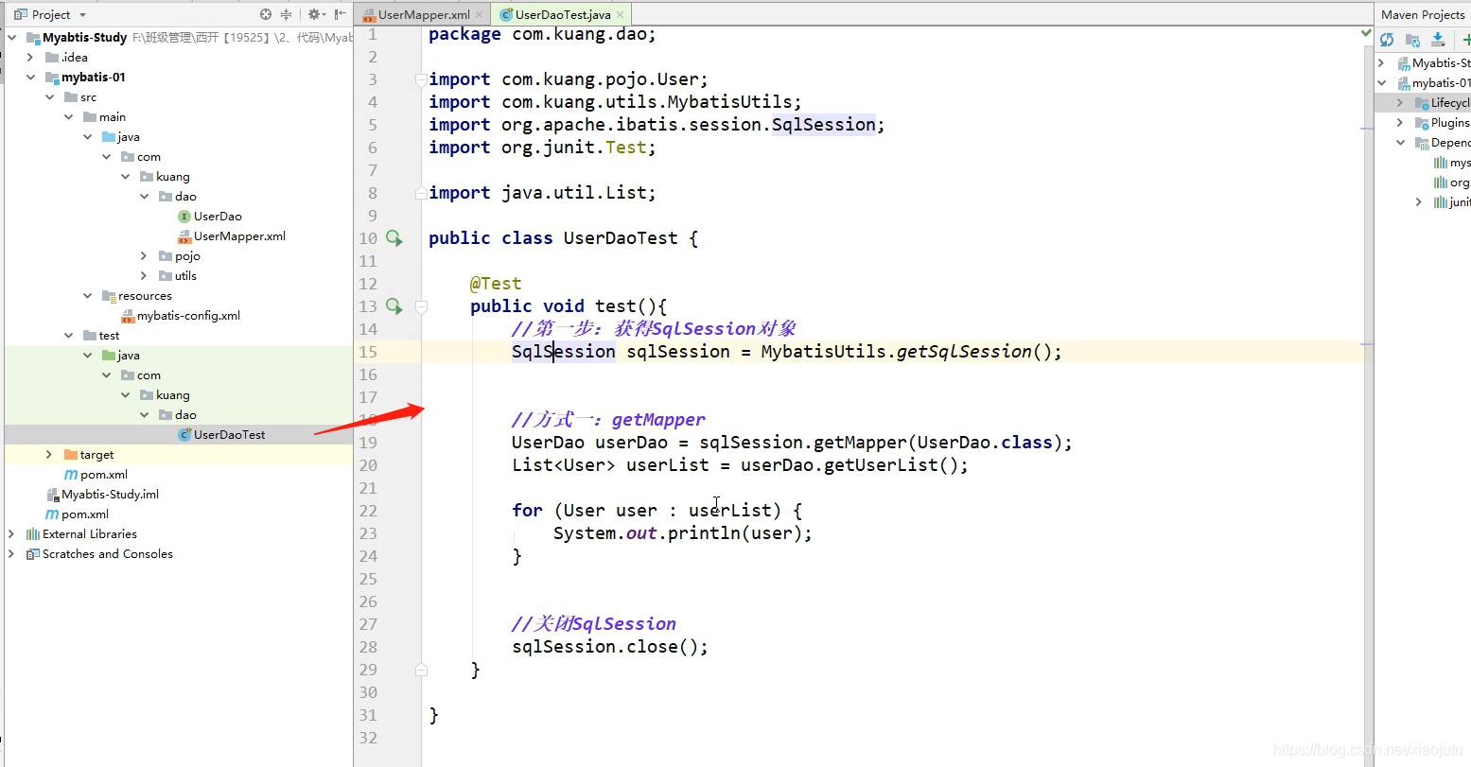Screen dimensions: 1471x767
Task: Expand the target folder
Action: coord(49,455)
